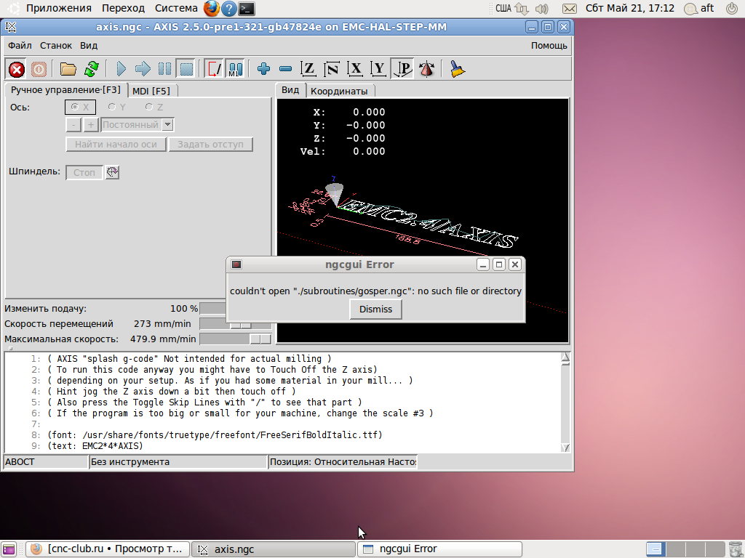This screenshot has width=745, height=558.
Task: Select Ручное управление [F3] tab
Action: pyautogui.click(x=65, y=89)
